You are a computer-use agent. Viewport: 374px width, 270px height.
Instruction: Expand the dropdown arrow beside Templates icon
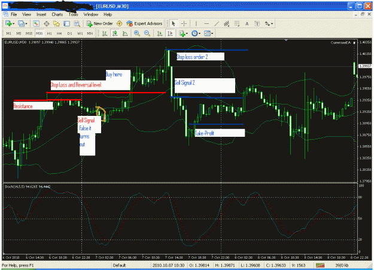pyautogui.click(x=212, y=33)
